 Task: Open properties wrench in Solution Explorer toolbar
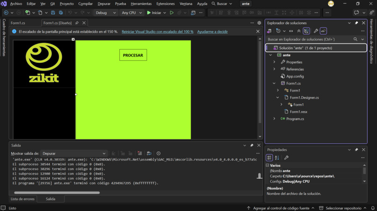coord(316,31)
